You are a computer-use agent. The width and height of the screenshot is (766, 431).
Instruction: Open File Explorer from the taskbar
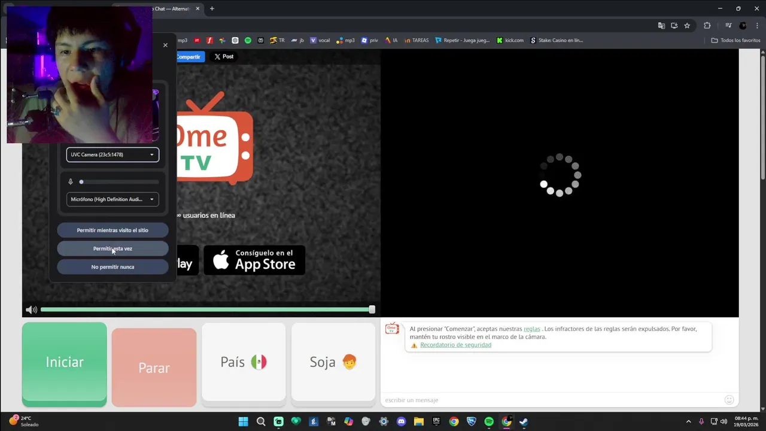click(418, 421)
